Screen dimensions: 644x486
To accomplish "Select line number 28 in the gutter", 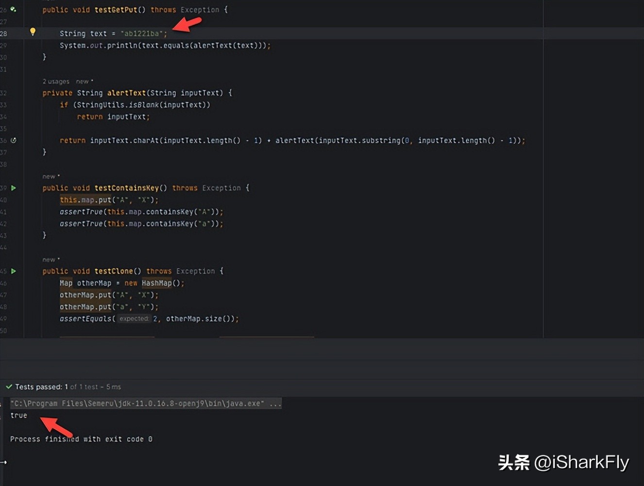I will 4,33.
